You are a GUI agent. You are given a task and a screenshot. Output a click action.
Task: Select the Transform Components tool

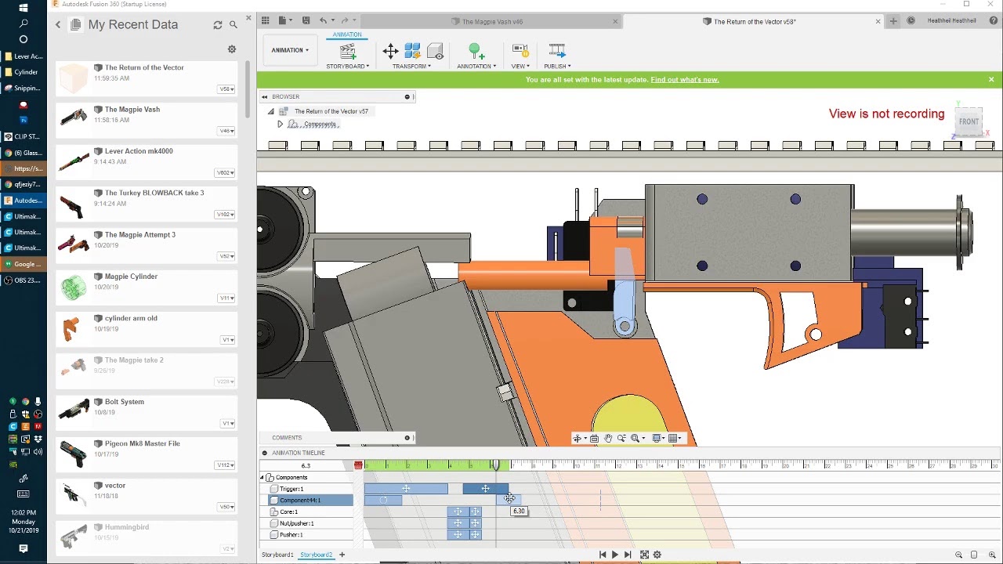coord(390,52)
